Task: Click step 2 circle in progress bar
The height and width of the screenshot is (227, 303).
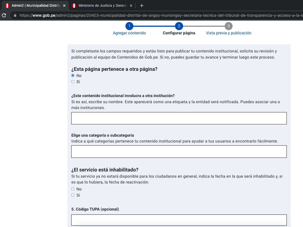Action: coord(179,26)
